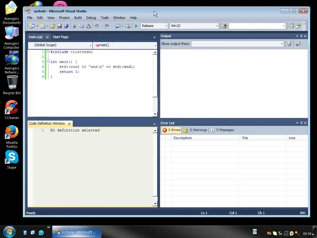
Task: Click the Navigate Backward icon
Action: (x=118, y=26)
